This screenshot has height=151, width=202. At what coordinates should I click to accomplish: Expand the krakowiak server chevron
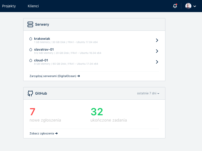pyautogui.click(x=157, y=40)
